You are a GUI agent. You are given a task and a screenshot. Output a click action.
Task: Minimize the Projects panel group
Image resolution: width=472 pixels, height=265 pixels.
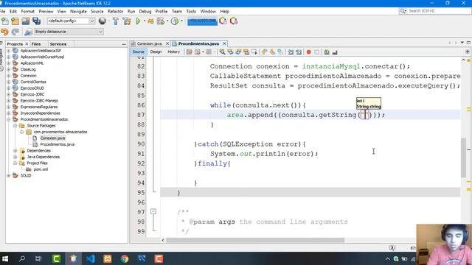tap(124, 44)
